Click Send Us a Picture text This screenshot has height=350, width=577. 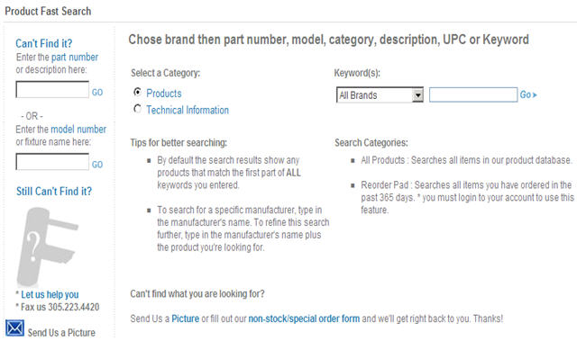pos(61,333)
